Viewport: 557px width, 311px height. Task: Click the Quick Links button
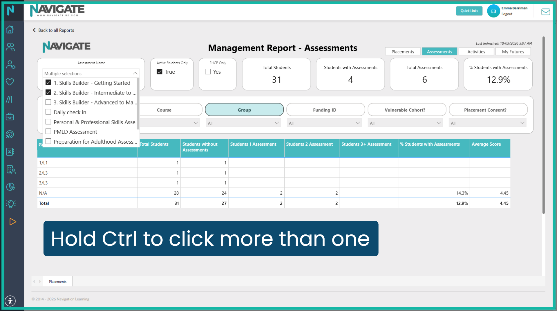pyautogui.click(x=469, y=11)
